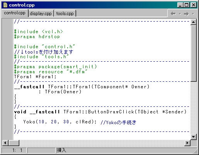Click the vertical scrollbar thumb
Viewport: 199px width, 155px height.
point(193,53)
